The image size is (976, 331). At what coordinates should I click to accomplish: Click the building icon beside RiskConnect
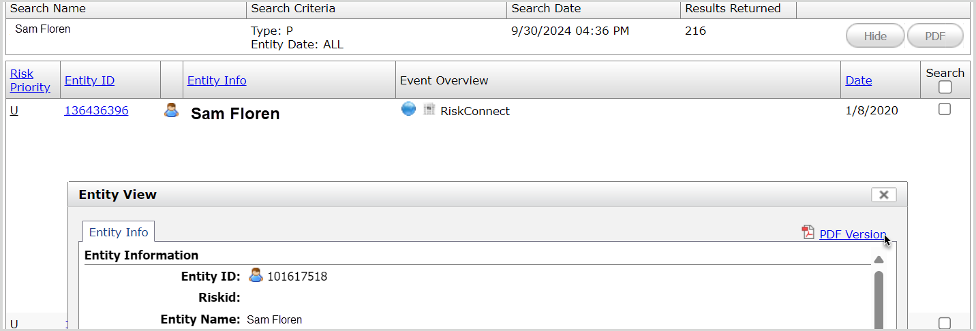coord(429,110)
